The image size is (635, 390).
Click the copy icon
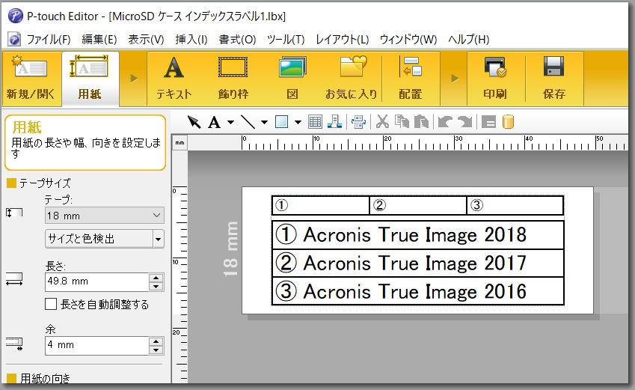[x=402, y=121]
